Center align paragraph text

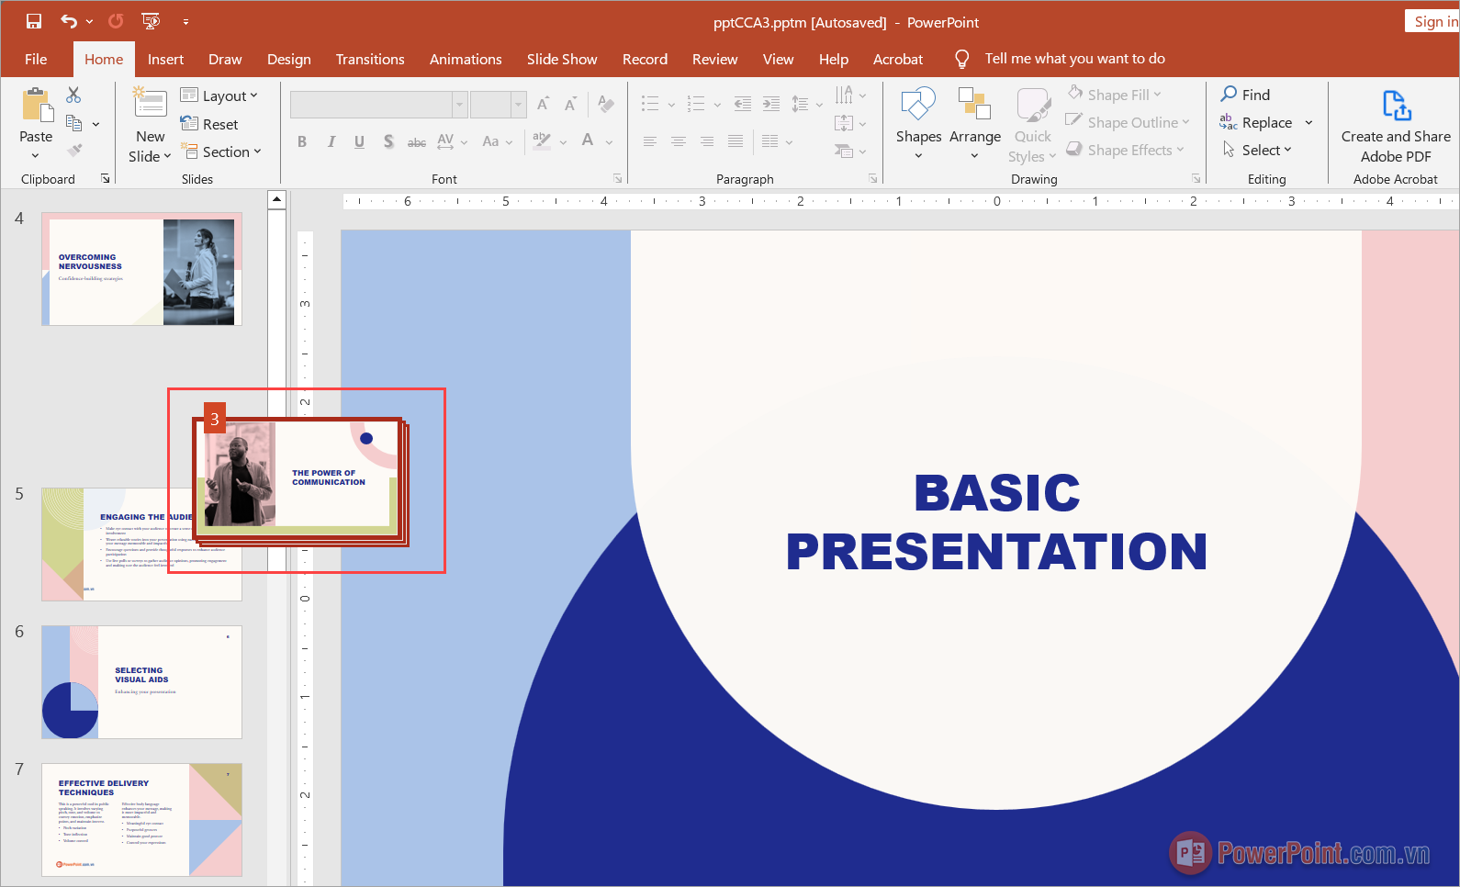pyautogui.click(x=679, y=141)
